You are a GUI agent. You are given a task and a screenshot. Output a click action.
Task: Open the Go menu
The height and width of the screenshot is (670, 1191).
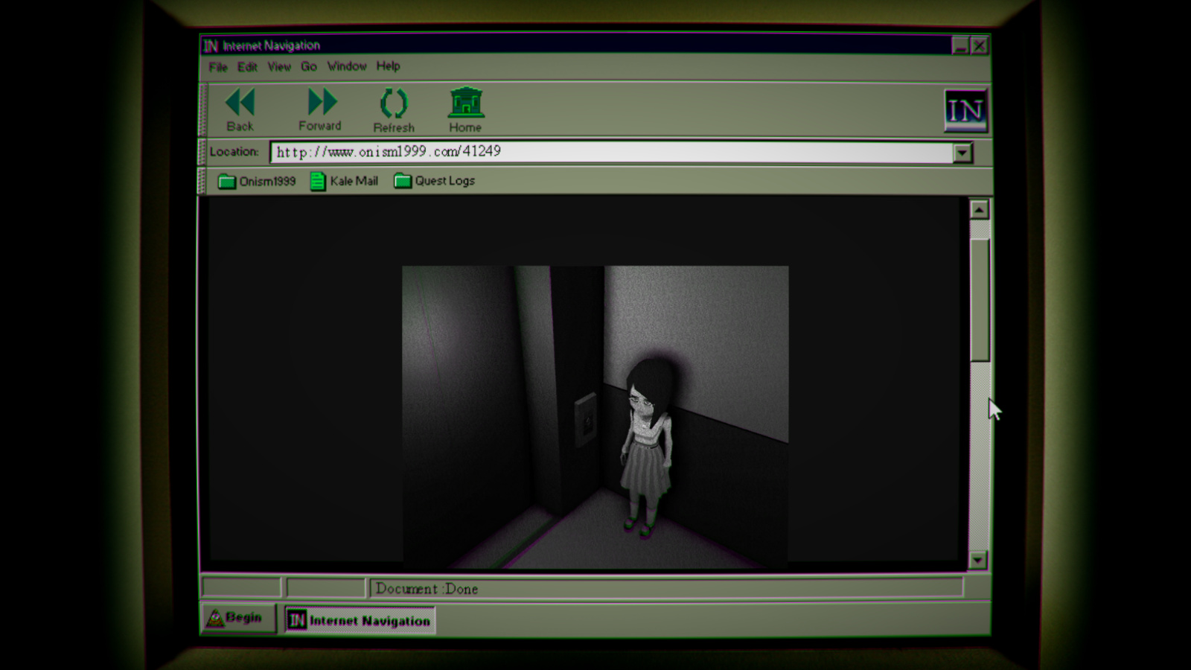click(308, 67)
